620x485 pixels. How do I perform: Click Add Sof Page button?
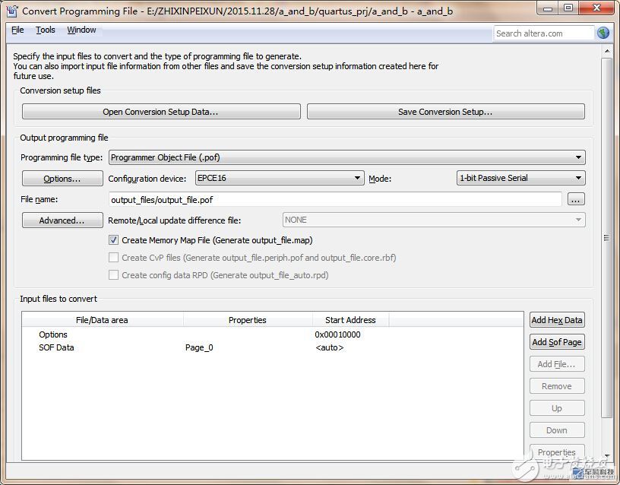coord(556,342)
